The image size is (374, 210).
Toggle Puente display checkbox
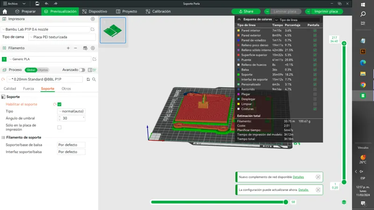tap(315, 60)
